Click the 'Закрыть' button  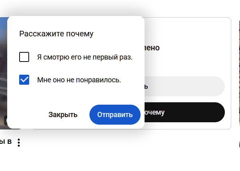pyautogui.click(x=63, y=115)
